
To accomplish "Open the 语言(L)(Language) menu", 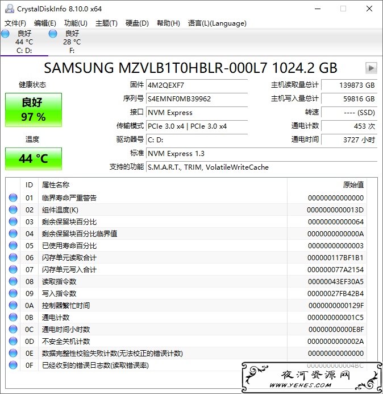I will pyautogui.click(x=217, y=23).
